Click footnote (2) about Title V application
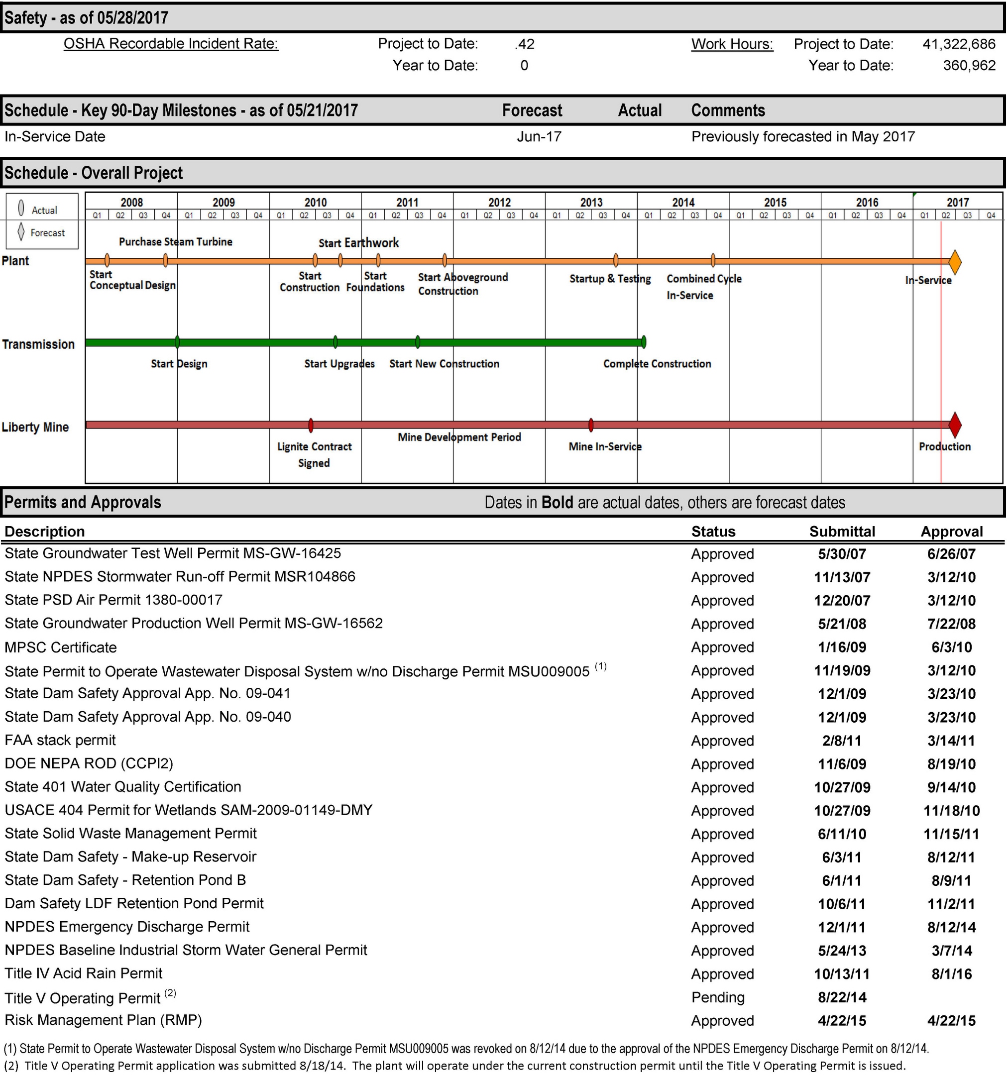 click(454, 1066)
